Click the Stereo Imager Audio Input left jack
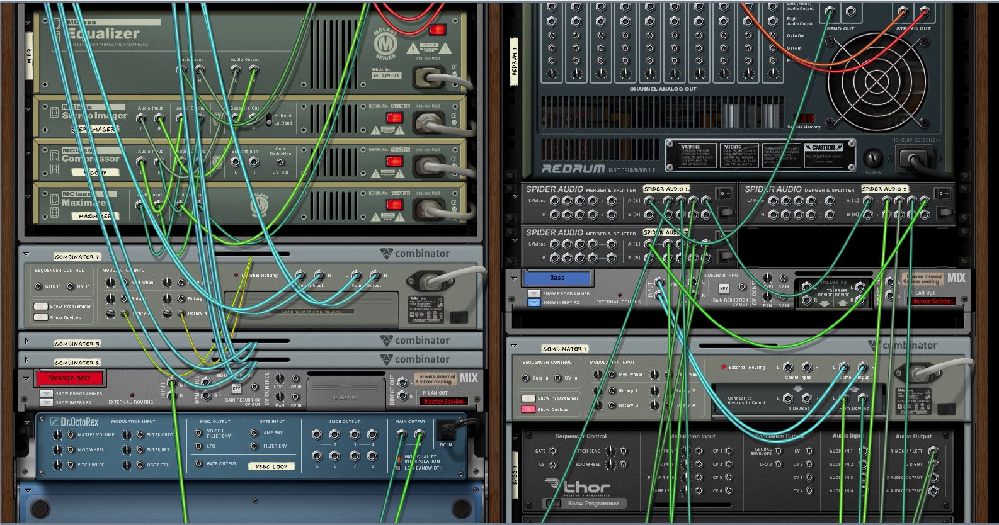 tap(141, 118)
